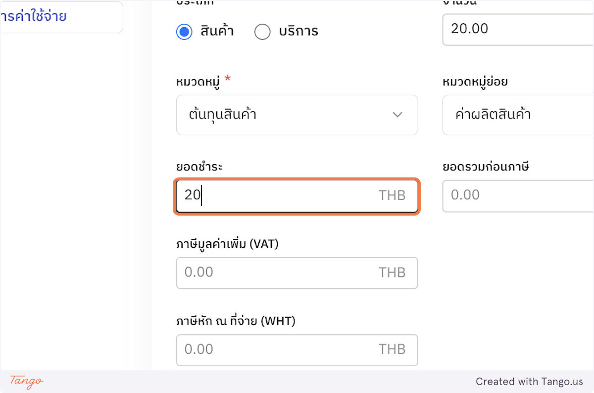
Task: Expand the ต้นทุนสินค้า dropdown chevron
Action: pos(397,115)
